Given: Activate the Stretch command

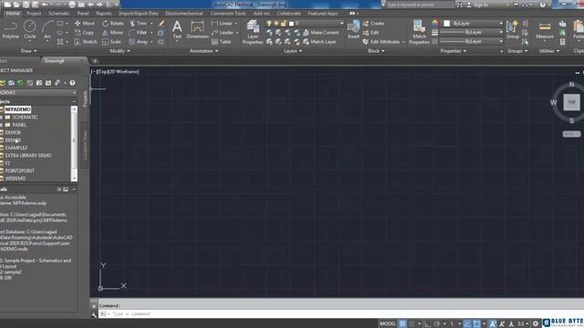Looking at the screenshot, I should 86,42.
